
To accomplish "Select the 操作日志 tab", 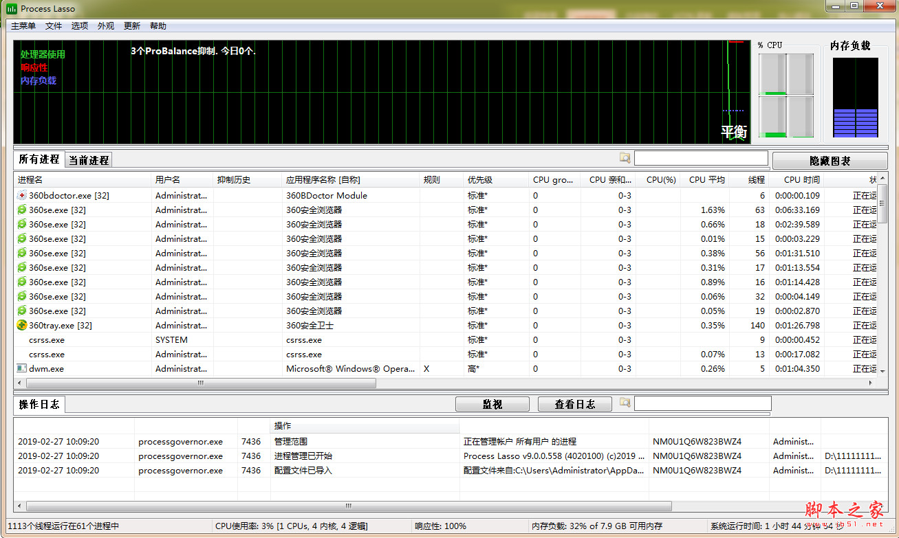I will tap(39, 404).
